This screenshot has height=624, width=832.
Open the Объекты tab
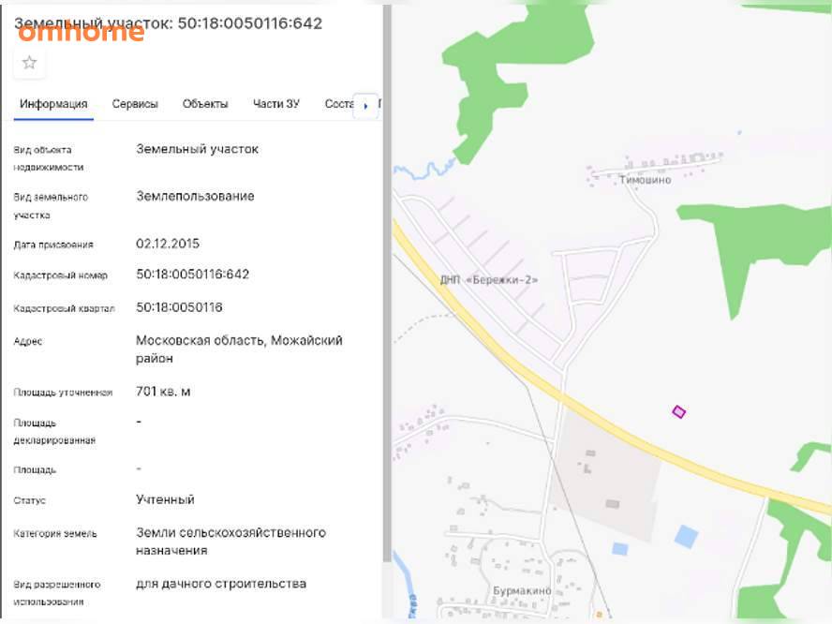pos(205,104)
